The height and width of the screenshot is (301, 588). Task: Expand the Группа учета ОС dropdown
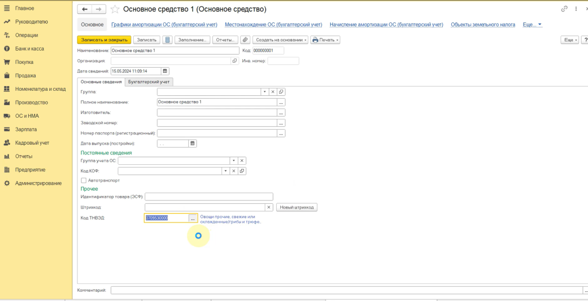click(234, 161)
